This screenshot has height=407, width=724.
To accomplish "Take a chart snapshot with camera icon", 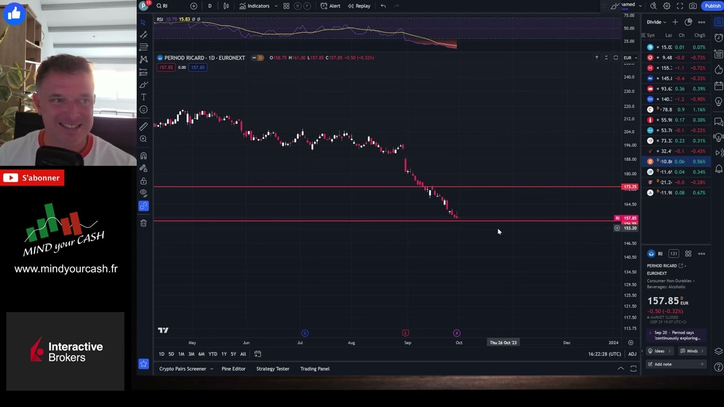I will 693,6.
